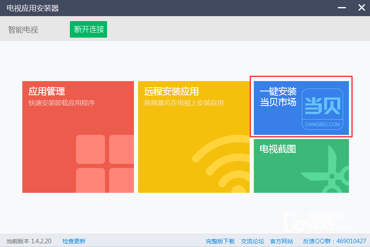
Task: Click the app grid icon on 应用管理 tile
Action: pos(105,164)
